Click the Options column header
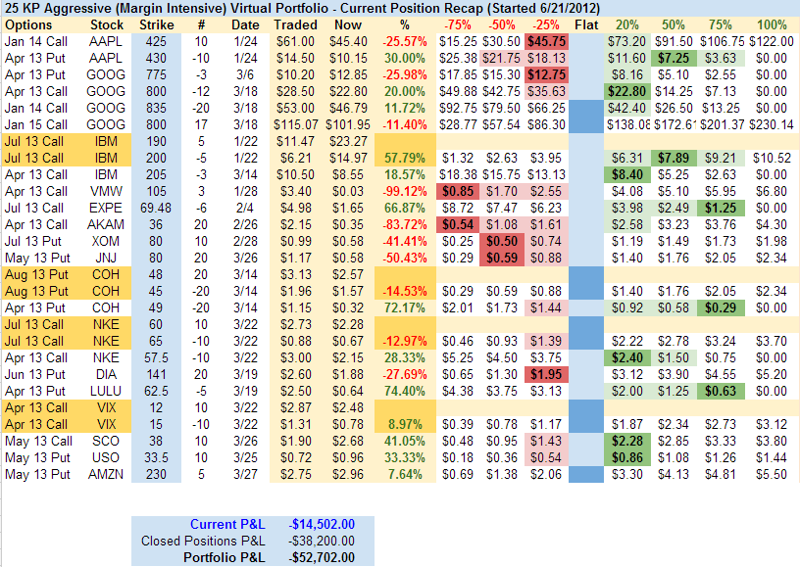This screenshot has width=800, height=567. (x=27, y=24)
